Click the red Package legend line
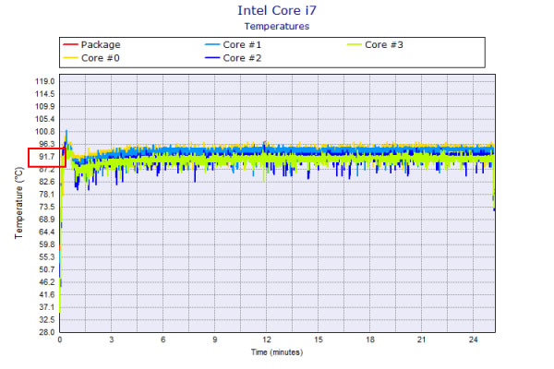The height and width of the screenshot is (369, 554). pyautogui.click(x=70, y=44)
